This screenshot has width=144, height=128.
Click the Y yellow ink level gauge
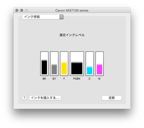coord(64,63)
